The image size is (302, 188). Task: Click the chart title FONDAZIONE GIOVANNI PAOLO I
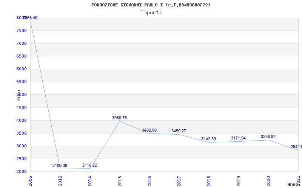click(151, 5)
